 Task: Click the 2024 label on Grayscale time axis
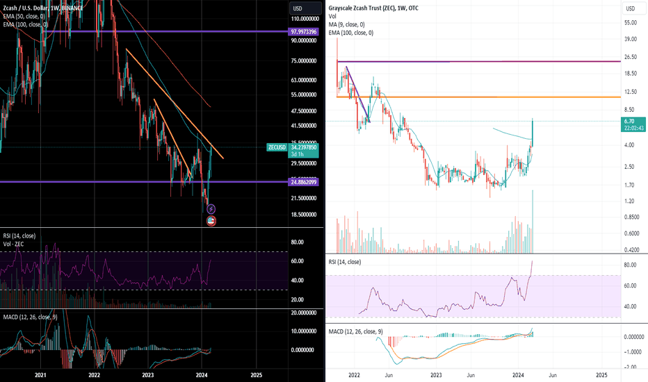pyautogui.click(x=518, y=375)
